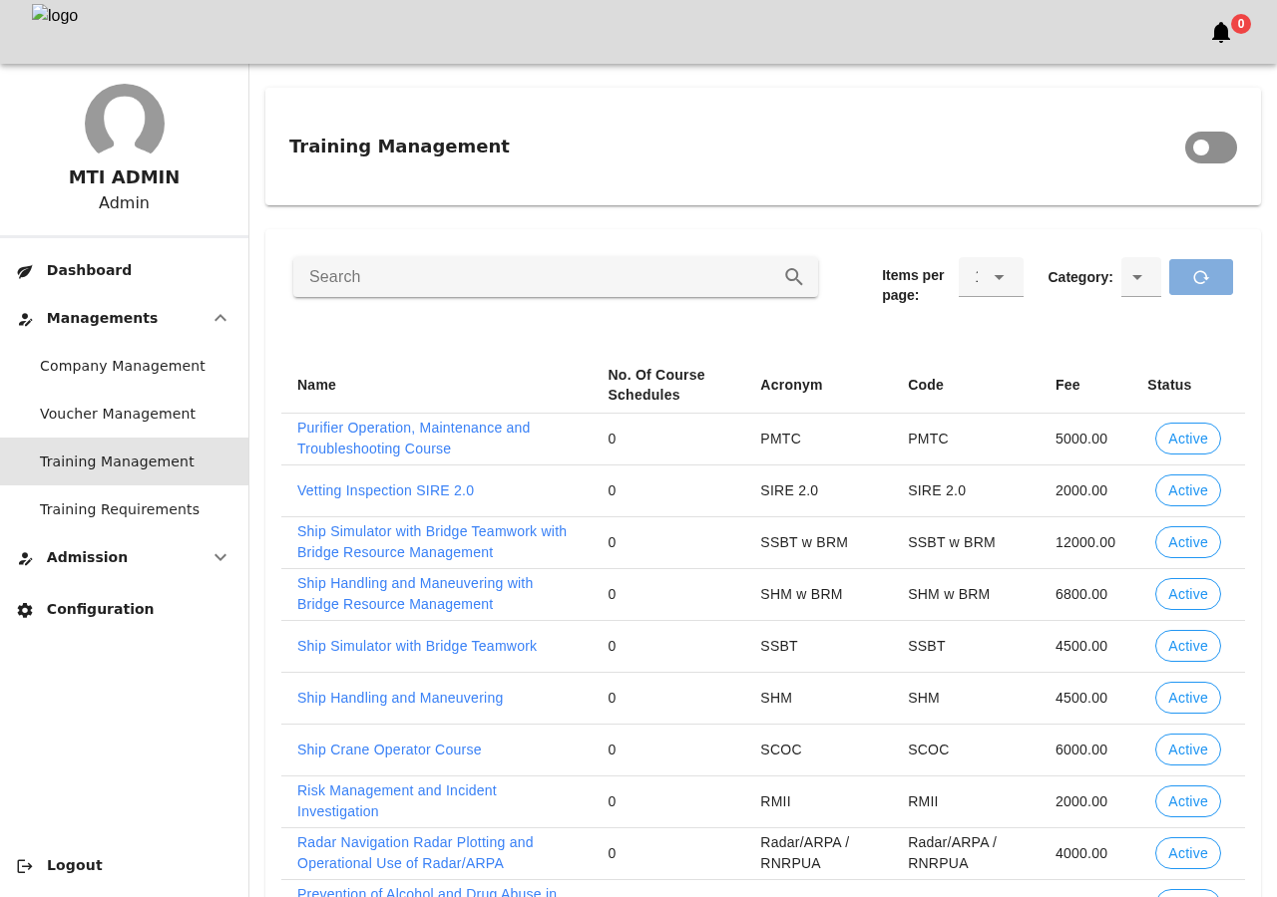Click the 6800.00 fee cell
Viewport: 1277px width, 897px height.
point(1081,594)
